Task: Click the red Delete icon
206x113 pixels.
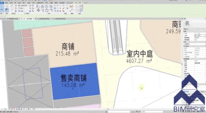Action: [x=60, y=11]
